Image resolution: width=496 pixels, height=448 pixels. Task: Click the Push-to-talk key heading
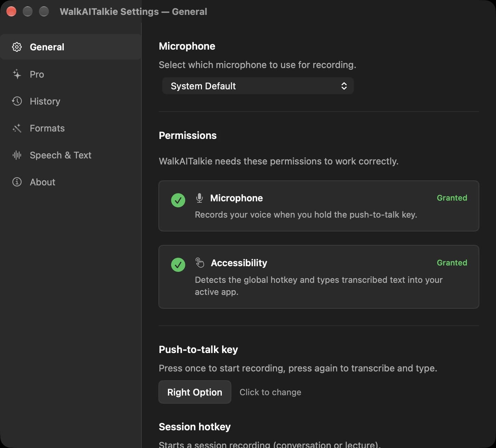pyautogui.click(x=198, y=349)
